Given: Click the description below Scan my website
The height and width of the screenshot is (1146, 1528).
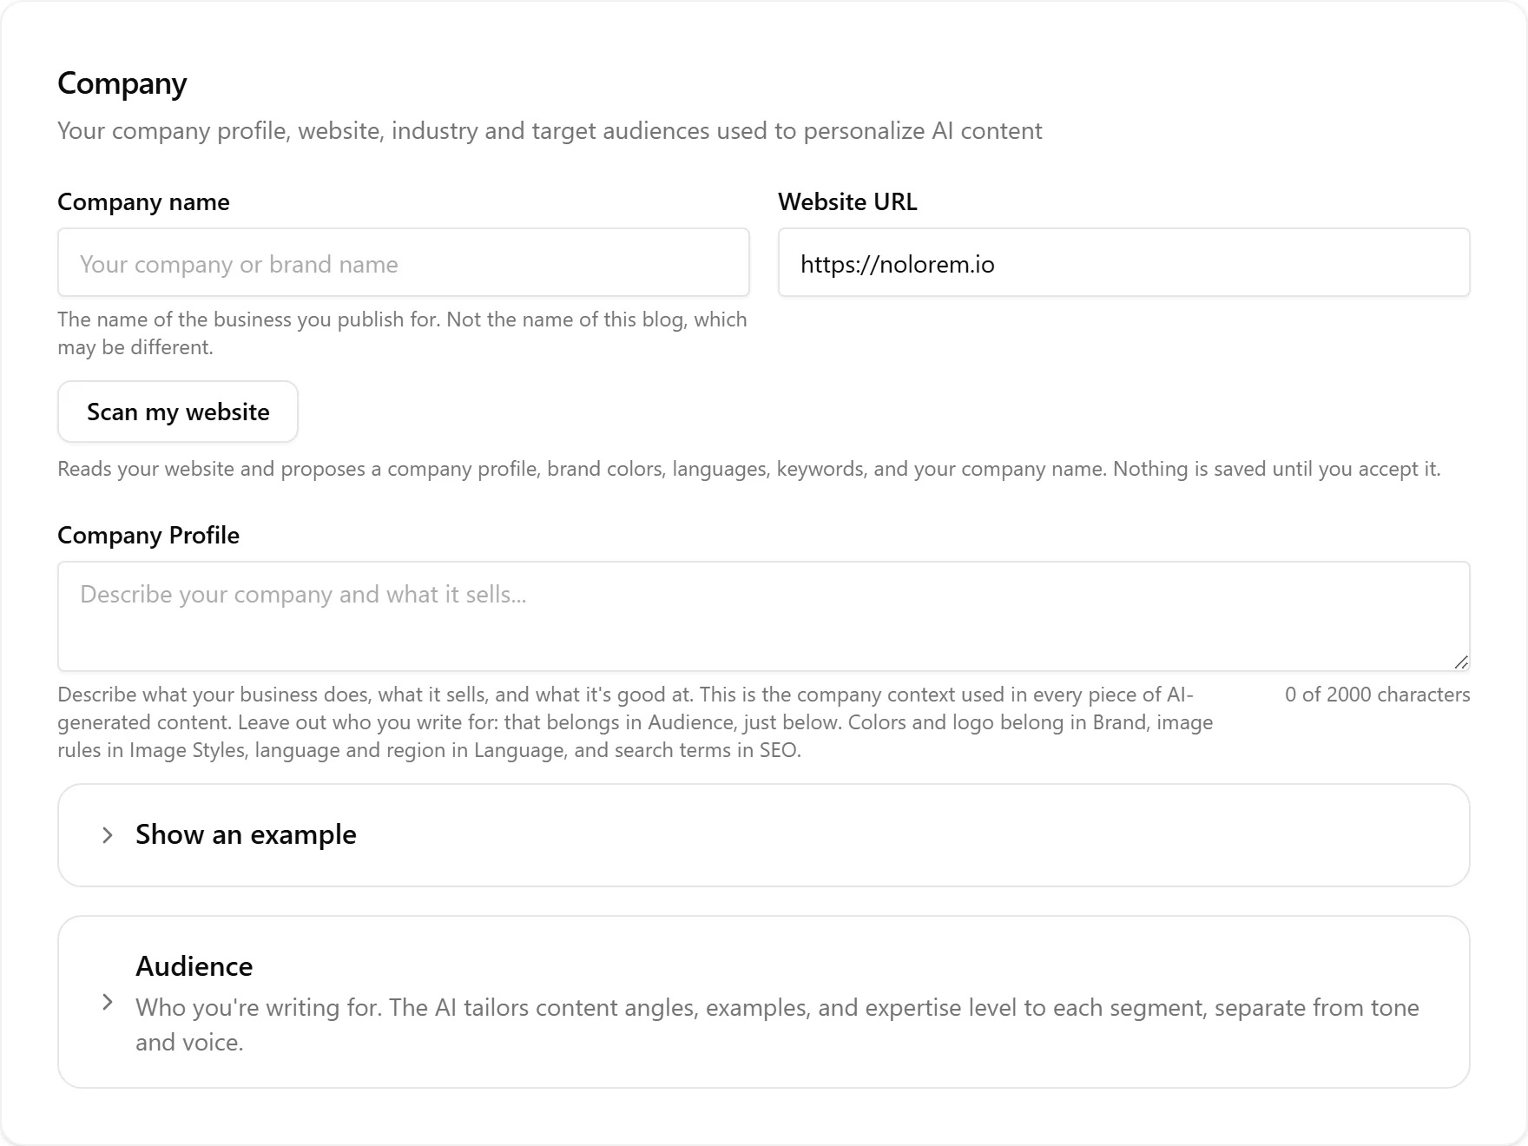Looking at the screenshot, I should 748,469.
